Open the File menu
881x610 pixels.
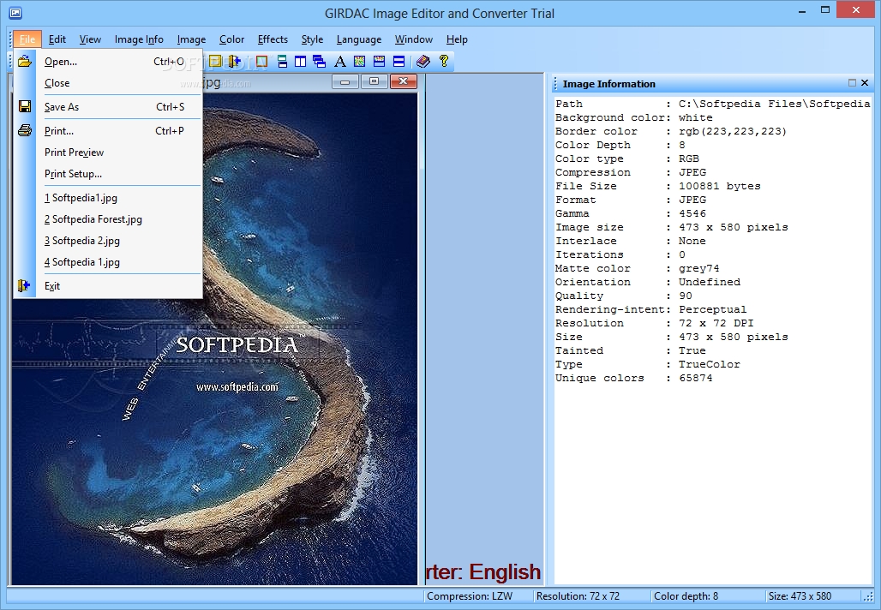pos(27,39)
